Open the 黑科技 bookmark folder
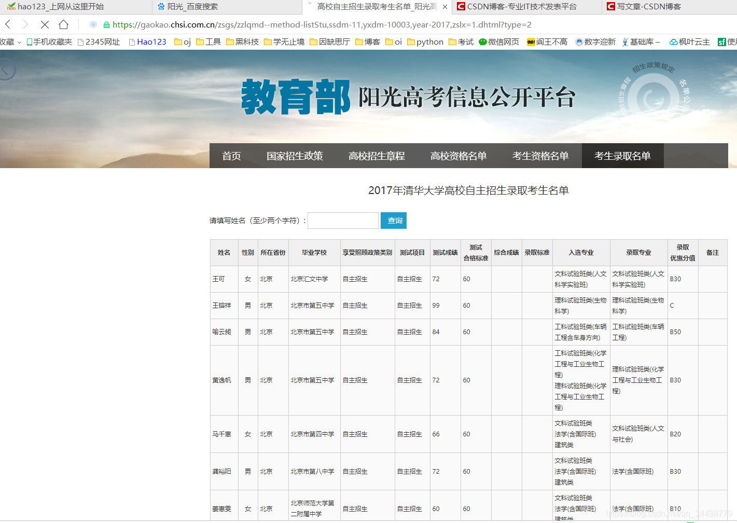Image resolution: width=737 pixels, height=523 pixels. click(242, 42)
